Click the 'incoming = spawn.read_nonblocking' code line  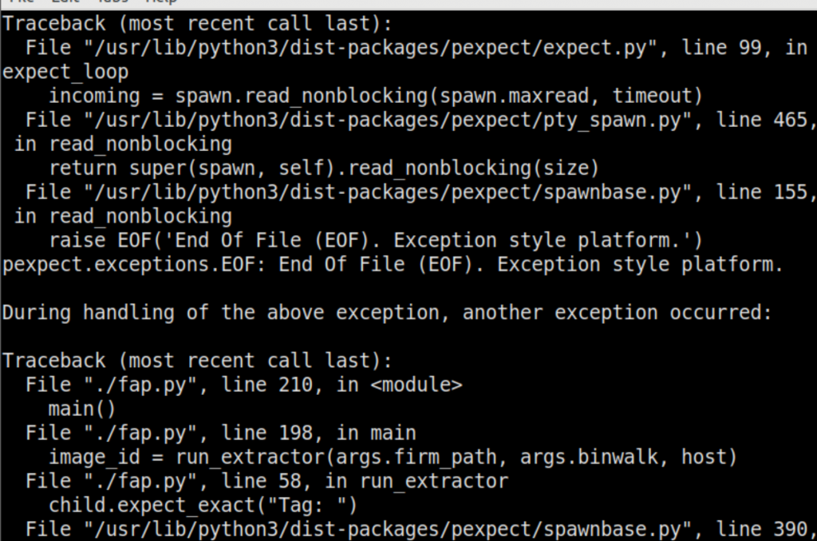(x=375, y=97)
